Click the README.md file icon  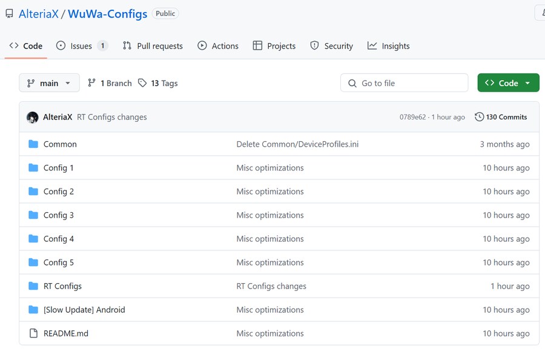(33, 333)
